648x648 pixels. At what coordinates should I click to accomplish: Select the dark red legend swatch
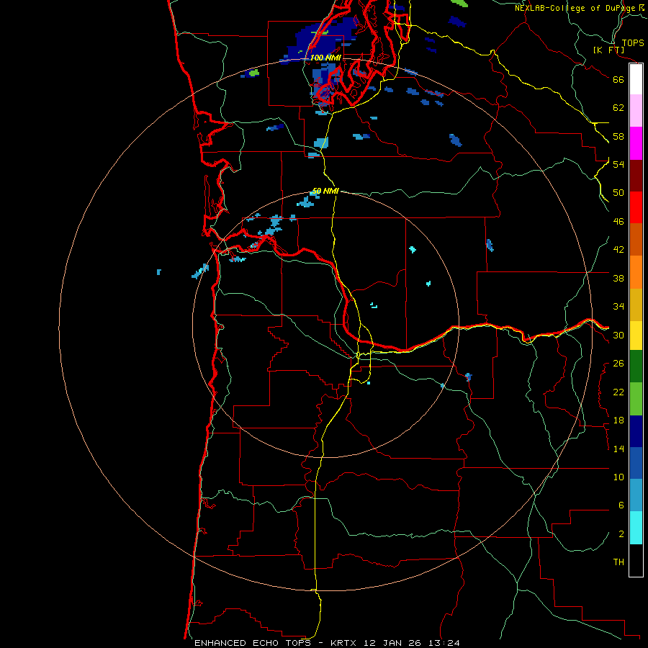(636, 175)
